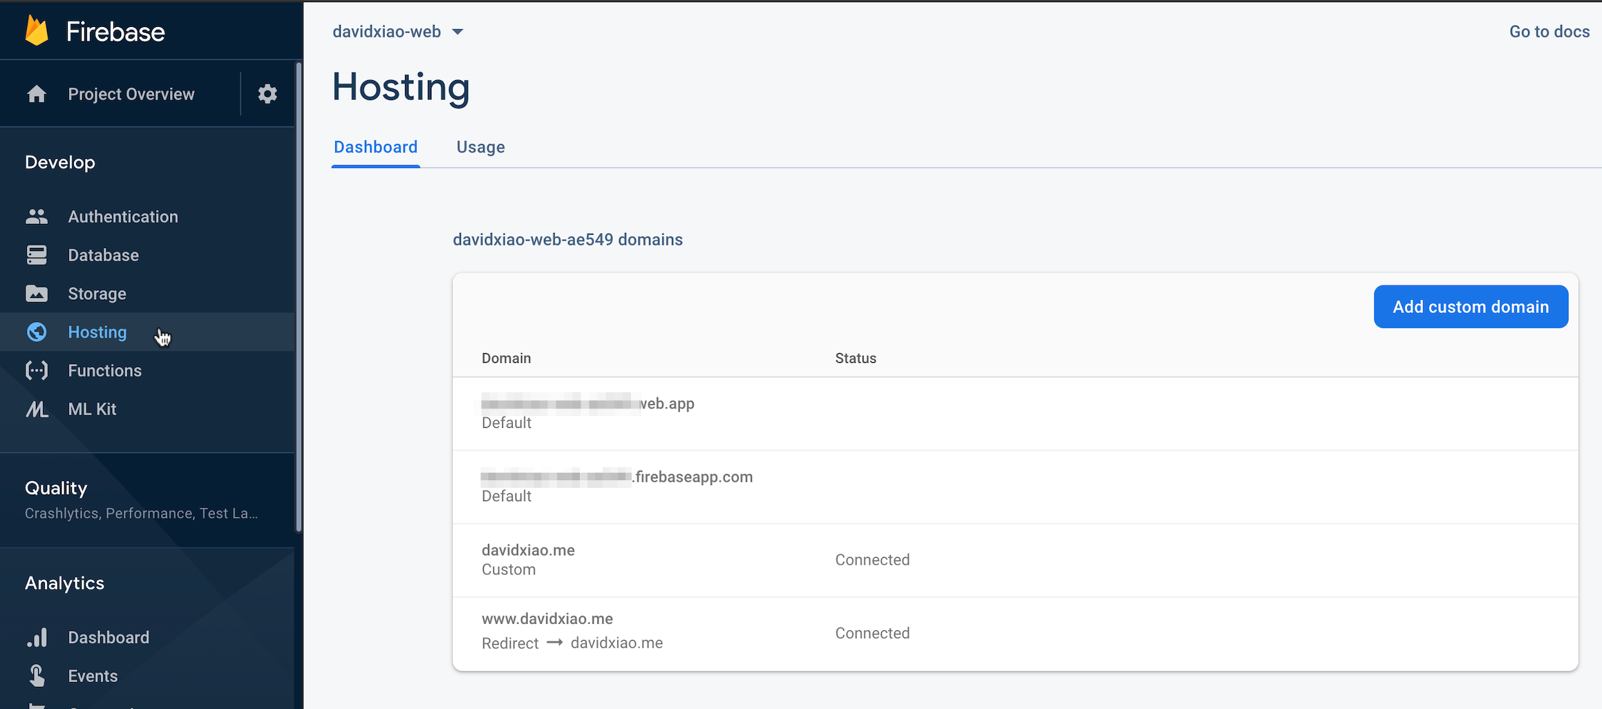
Task: Click the Connected status for davidxiao.me
Action: (872, 560)
